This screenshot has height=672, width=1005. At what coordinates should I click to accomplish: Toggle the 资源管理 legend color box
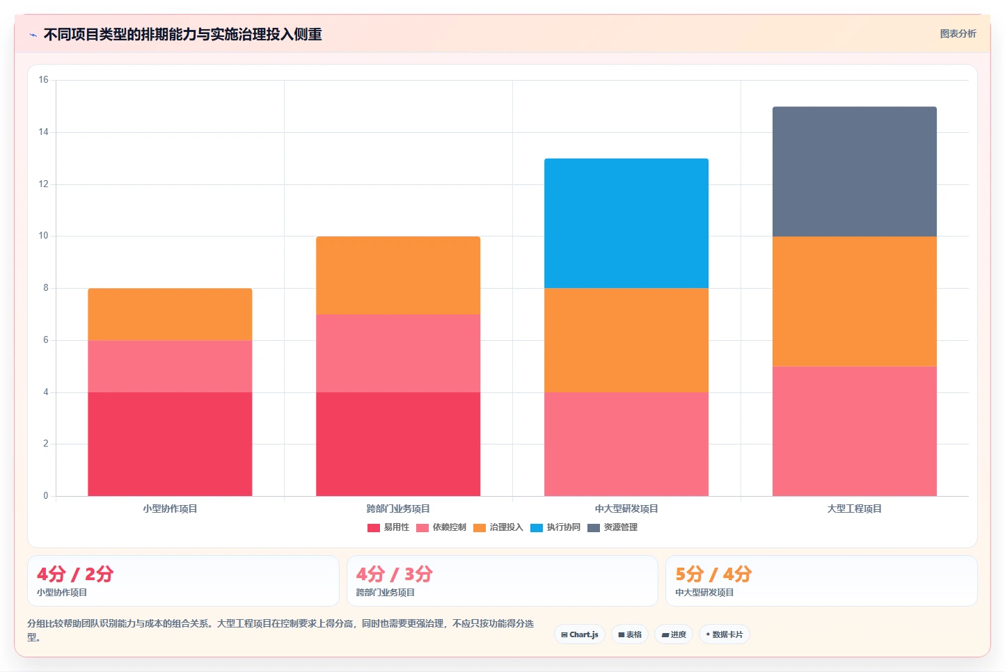coord(594,528)
